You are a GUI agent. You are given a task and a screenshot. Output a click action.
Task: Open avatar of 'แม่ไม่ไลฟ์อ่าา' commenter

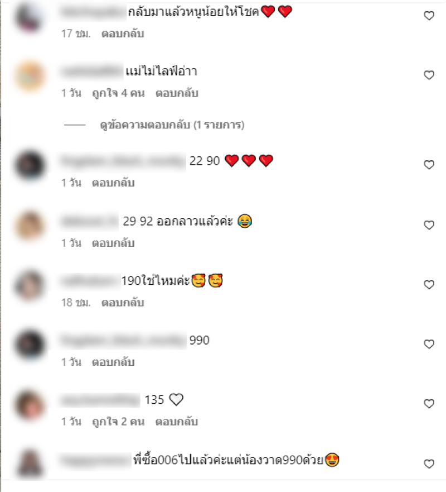tap(30, 77)
